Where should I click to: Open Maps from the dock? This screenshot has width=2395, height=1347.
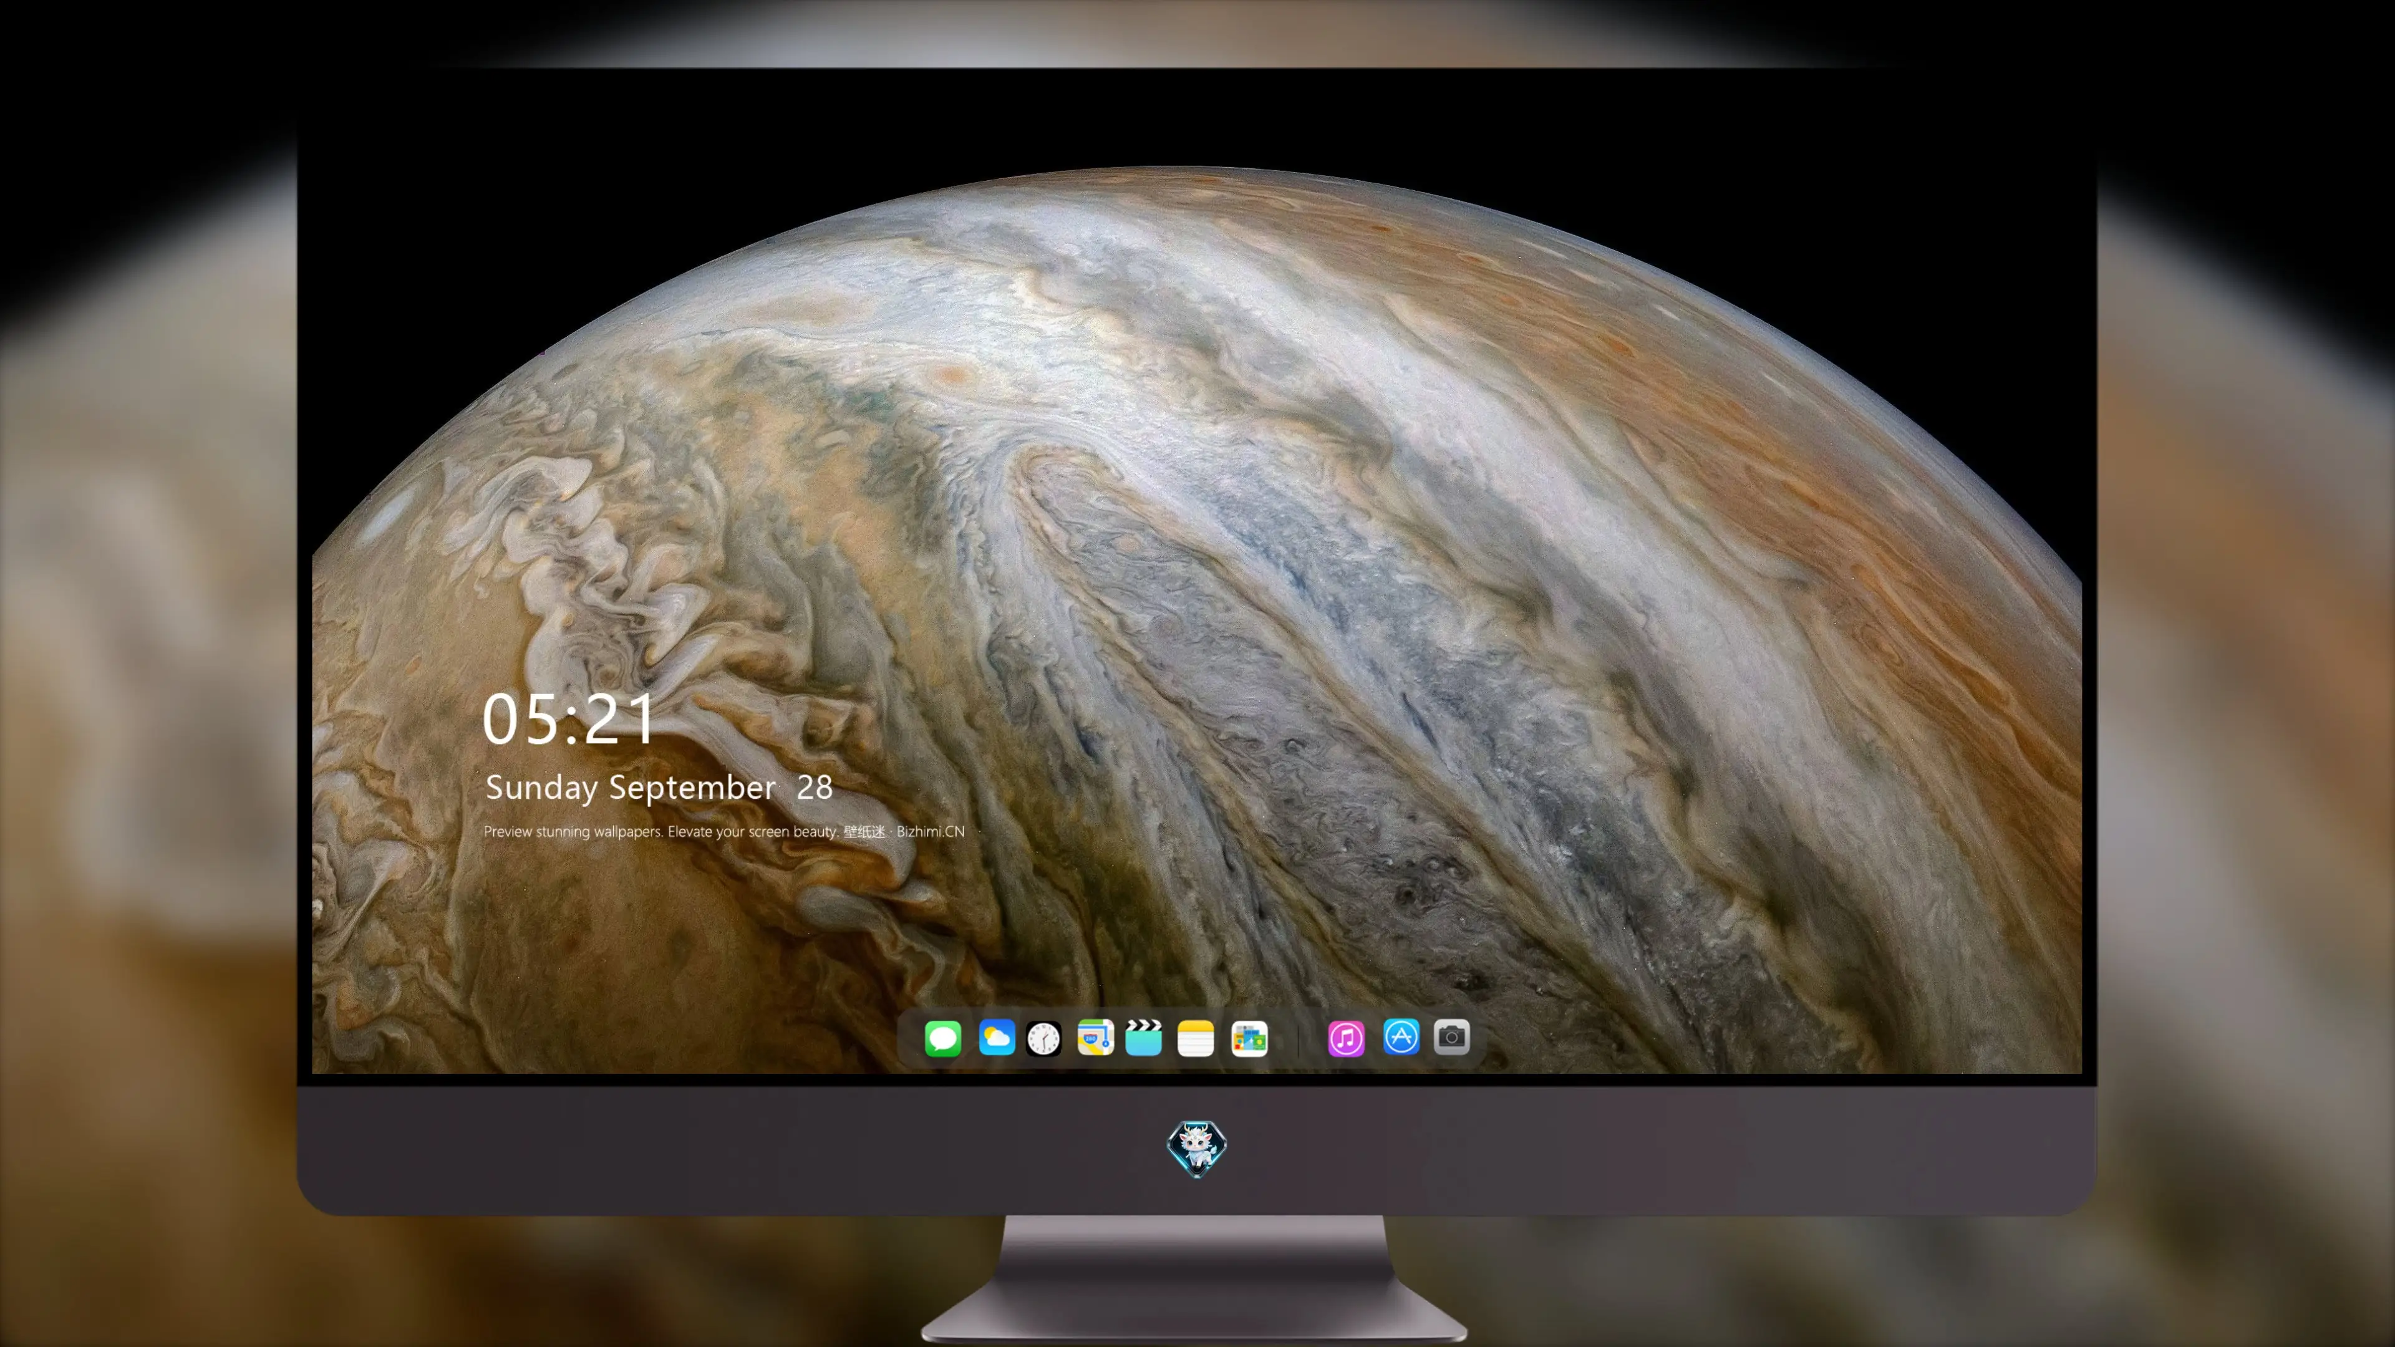[1095, 1038]
